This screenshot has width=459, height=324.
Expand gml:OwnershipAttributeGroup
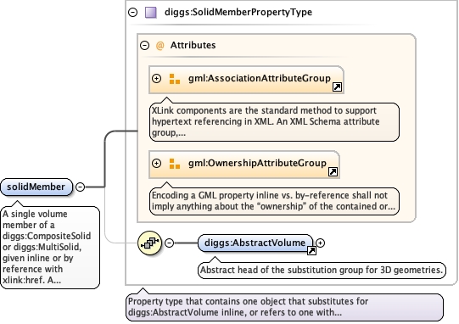pos(157,163)
